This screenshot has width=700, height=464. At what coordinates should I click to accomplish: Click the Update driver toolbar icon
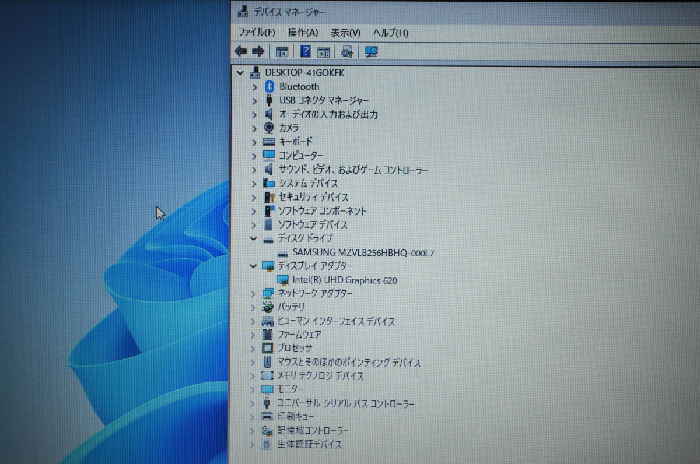348,52
